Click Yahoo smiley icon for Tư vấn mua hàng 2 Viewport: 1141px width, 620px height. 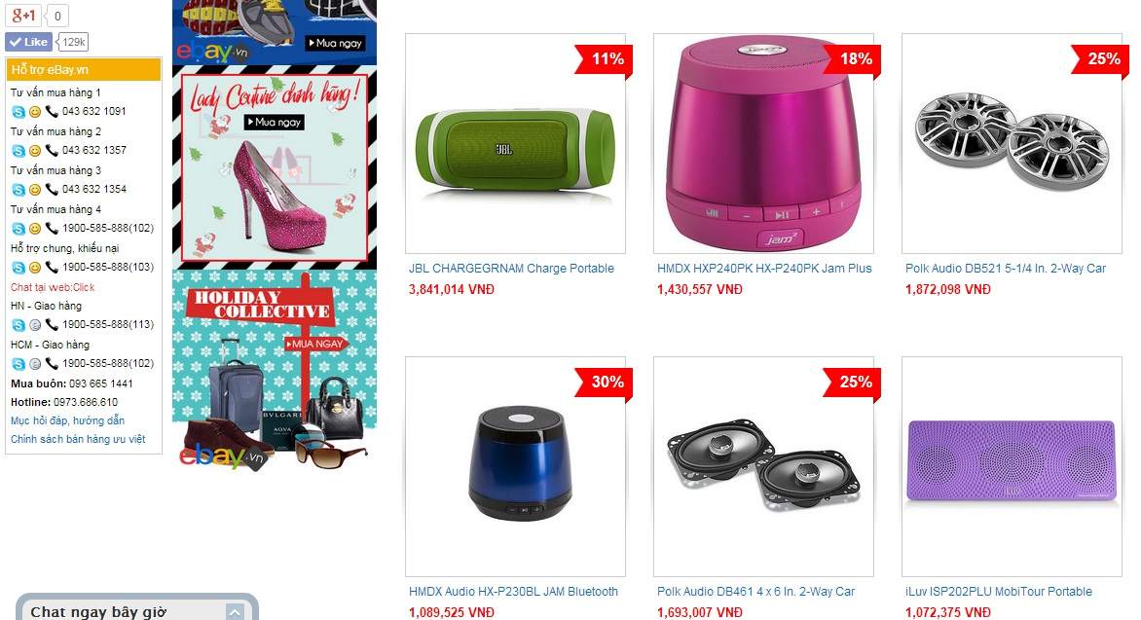[x=34, y=151]
